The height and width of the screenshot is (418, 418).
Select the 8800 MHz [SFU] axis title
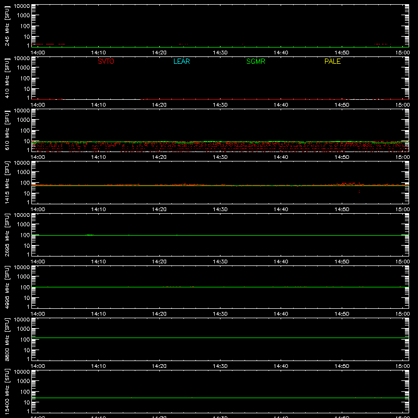pos(7,340)
